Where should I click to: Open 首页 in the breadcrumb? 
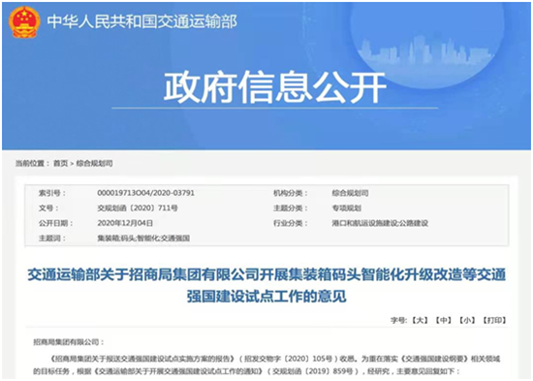coord(60,163)
